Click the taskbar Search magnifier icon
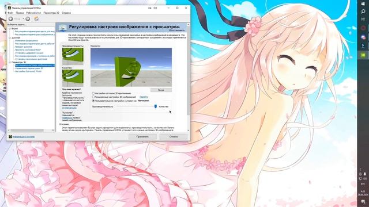This screenshot has width=369, height=207. point(363,11)
